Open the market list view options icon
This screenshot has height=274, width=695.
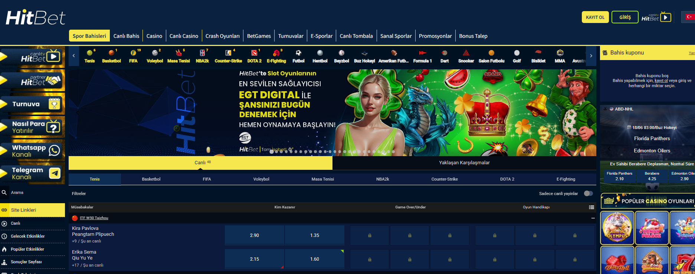(591, 207)
